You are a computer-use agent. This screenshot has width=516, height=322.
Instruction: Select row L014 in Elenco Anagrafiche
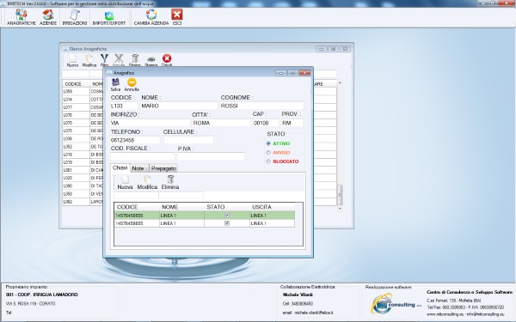click(x=76, y=100)
